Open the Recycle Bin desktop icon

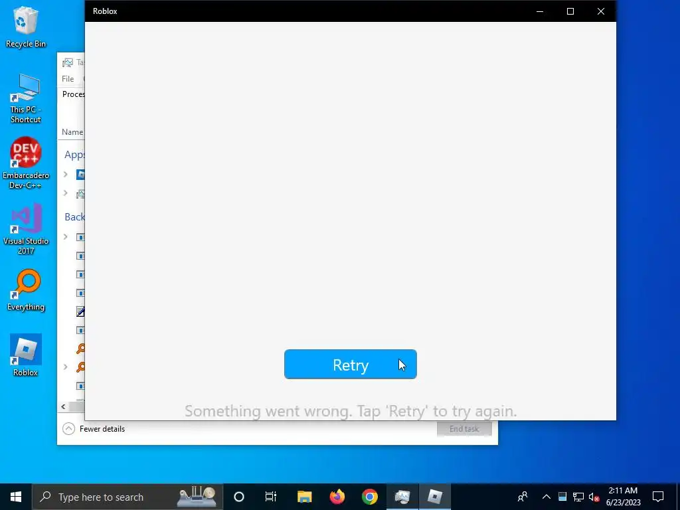(26, 27)
